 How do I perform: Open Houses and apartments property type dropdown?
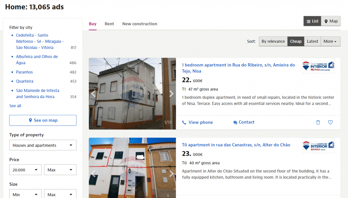[x=43, y=145]
